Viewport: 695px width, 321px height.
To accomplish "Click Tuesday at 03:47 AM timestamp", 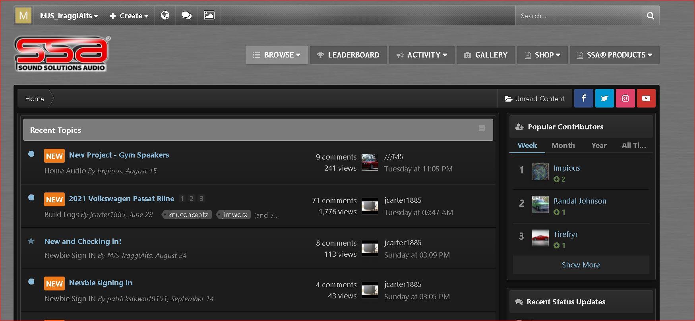I will pyautogui.click(x=418, y=212).
